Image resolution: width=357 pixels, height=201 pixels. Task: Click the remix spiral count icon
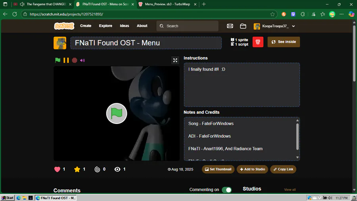pos(97,169)
